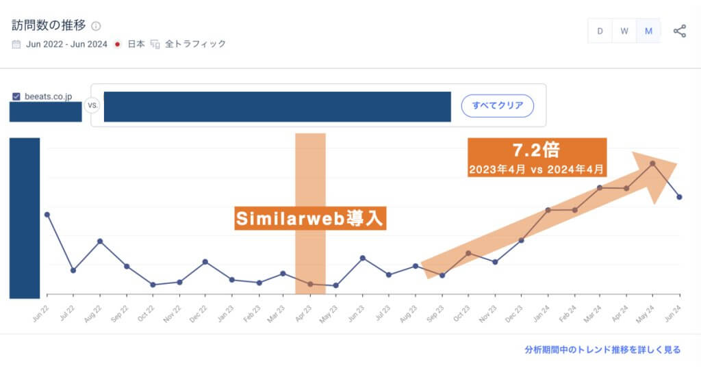Open the share icon menu
701x368 pixels.
click(679, 31)
